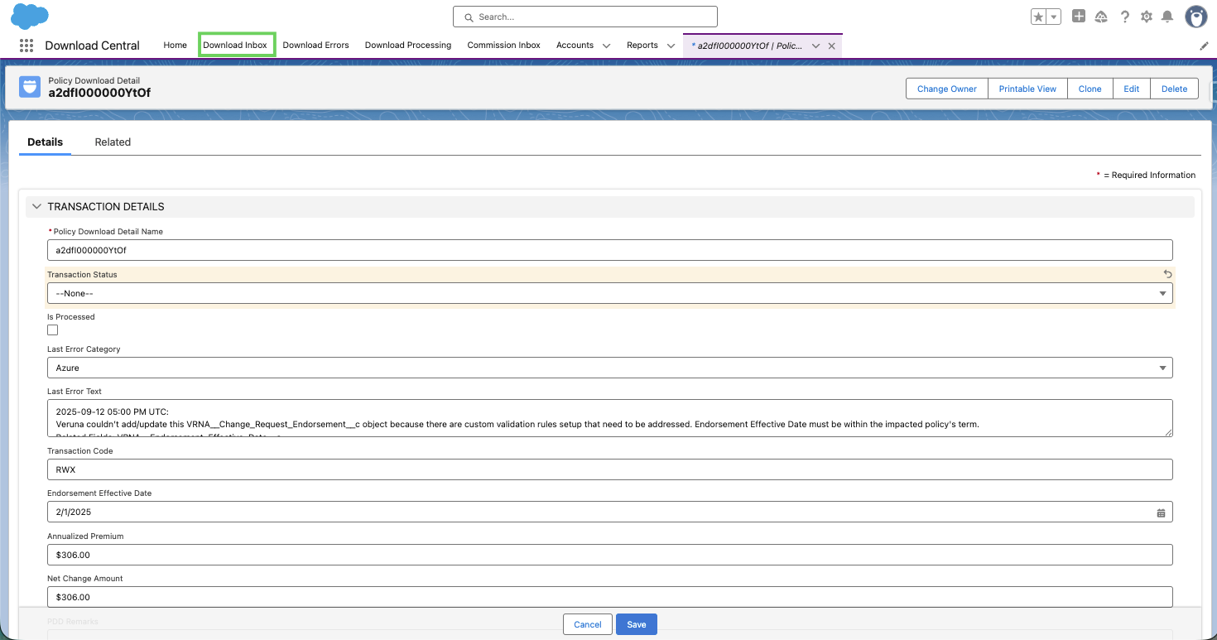Open the Trailhead guidance icon
1217x640 pixels.
1101,17
